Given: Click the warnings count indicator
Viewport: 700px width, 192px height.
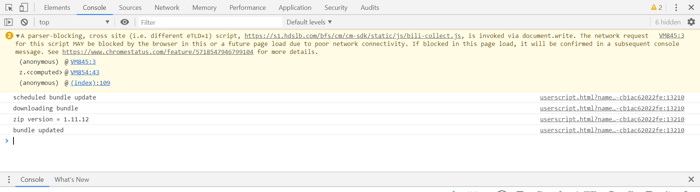Looking at the screenshot, I should (656, 8).
